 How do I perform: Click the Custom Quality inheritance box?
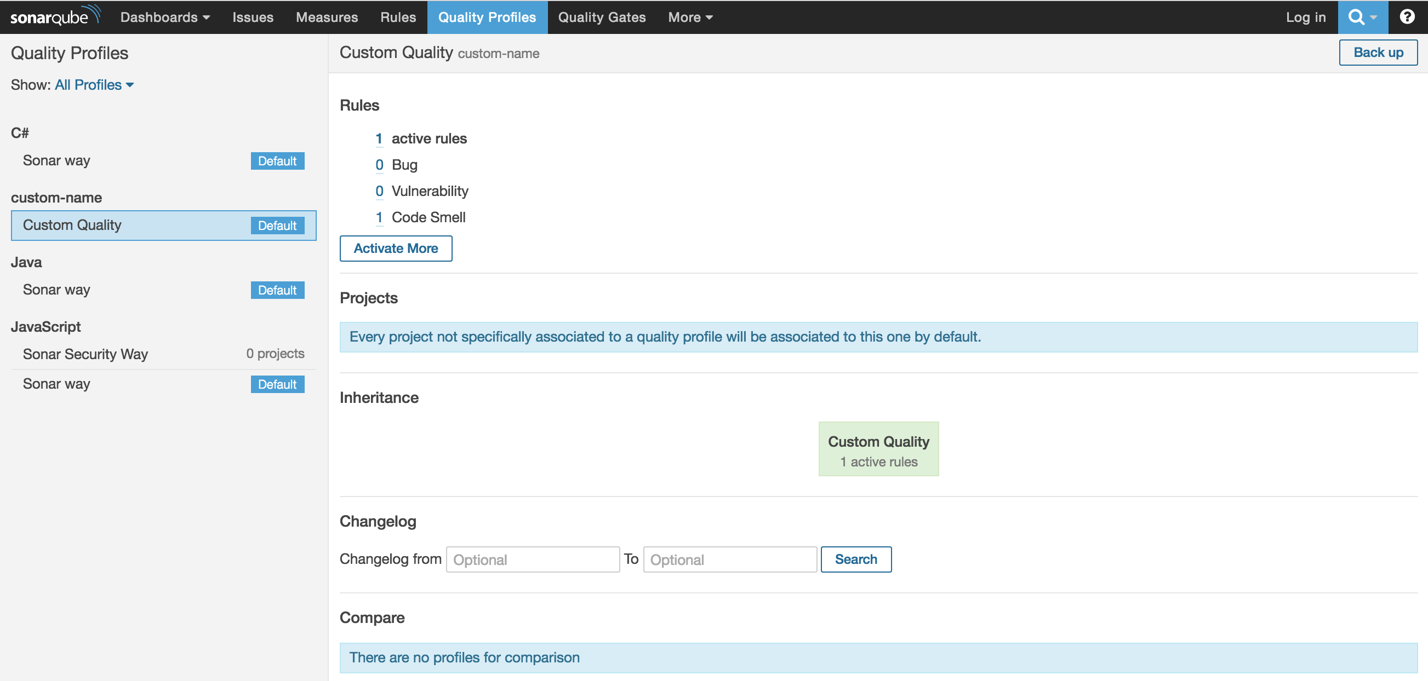click(878, 448)
